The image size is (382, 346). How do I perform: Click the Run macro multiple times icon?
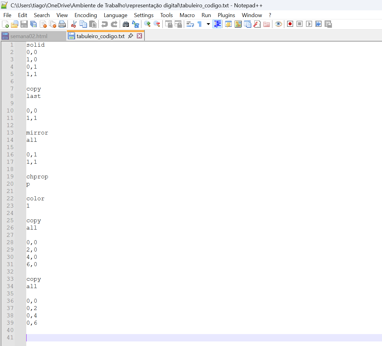point(318,24)
